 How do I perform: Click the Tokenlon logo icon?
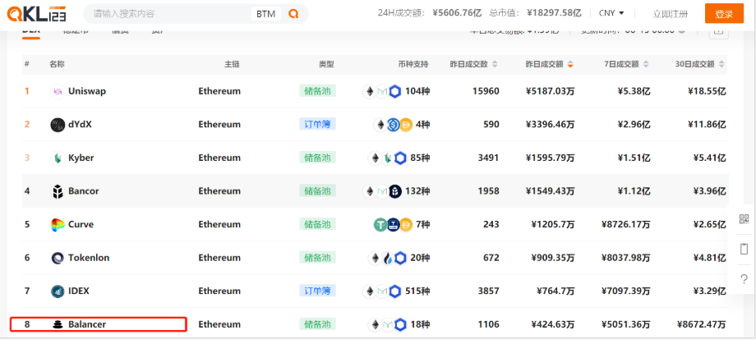[x=58, y=258]
